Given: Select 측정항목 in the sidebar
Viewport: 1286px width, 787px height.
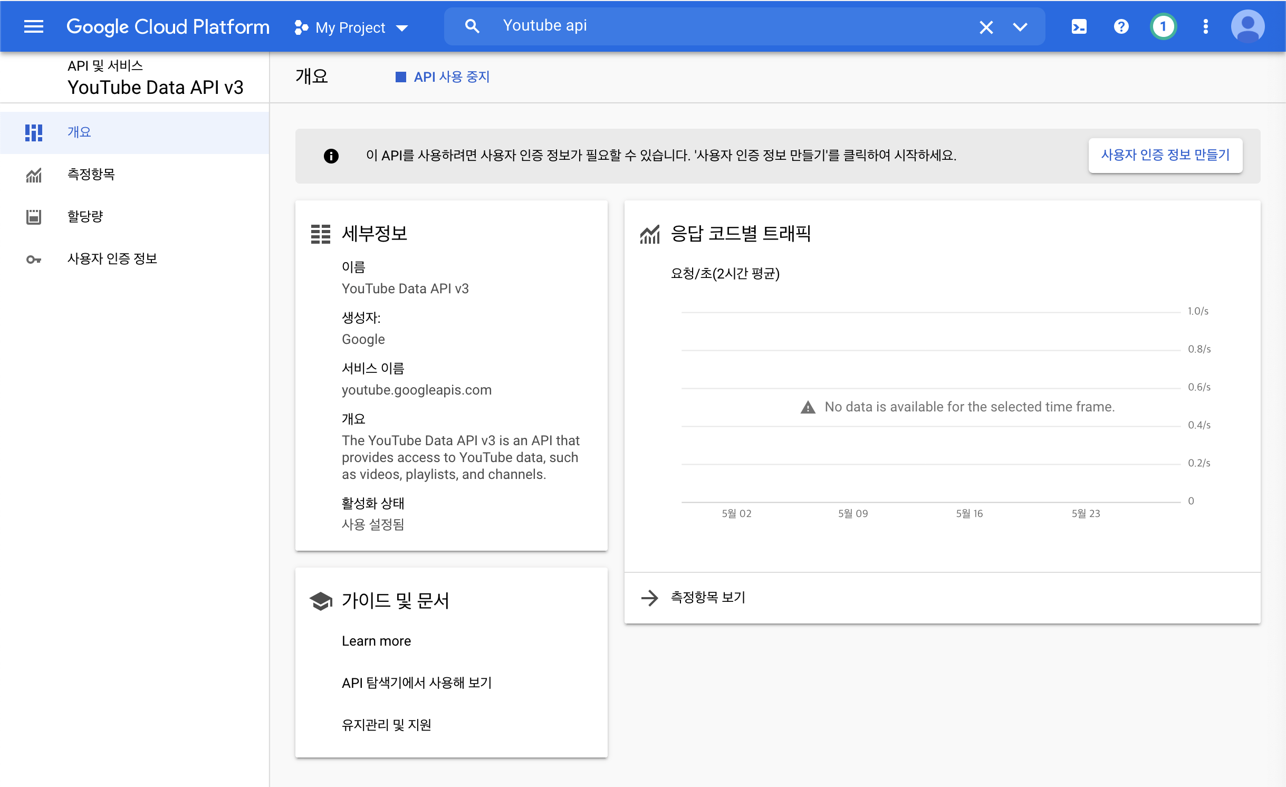Looking at the screenshot, I should (135, 175).
